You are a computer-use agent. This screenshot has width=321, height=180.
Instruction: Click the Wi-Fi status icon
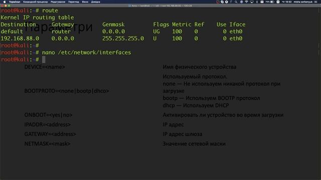point(246,2)
